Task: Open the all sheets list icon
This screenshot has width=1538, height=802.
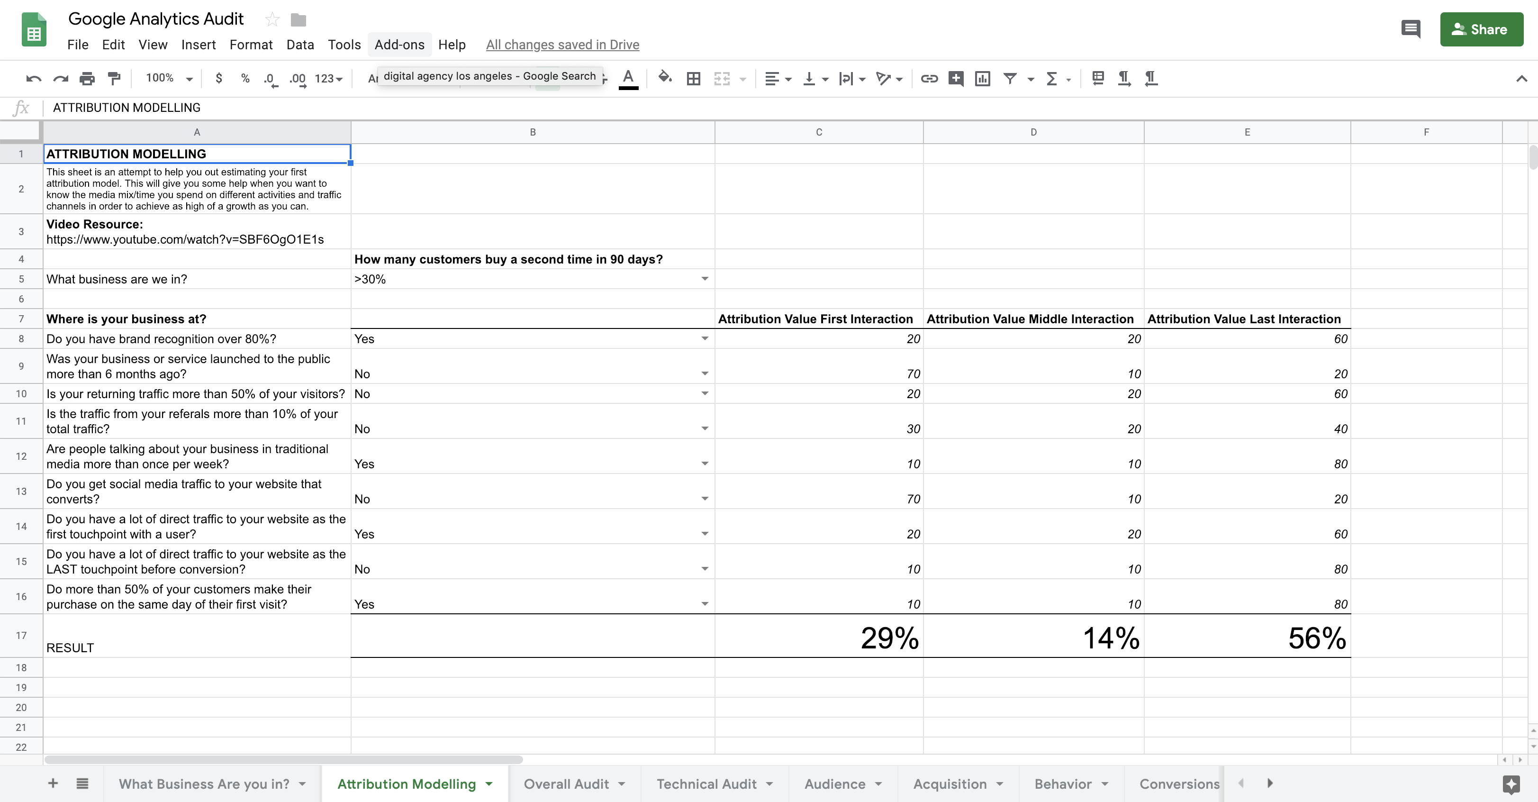Action: pyautogui.click(x=82, y=783)
